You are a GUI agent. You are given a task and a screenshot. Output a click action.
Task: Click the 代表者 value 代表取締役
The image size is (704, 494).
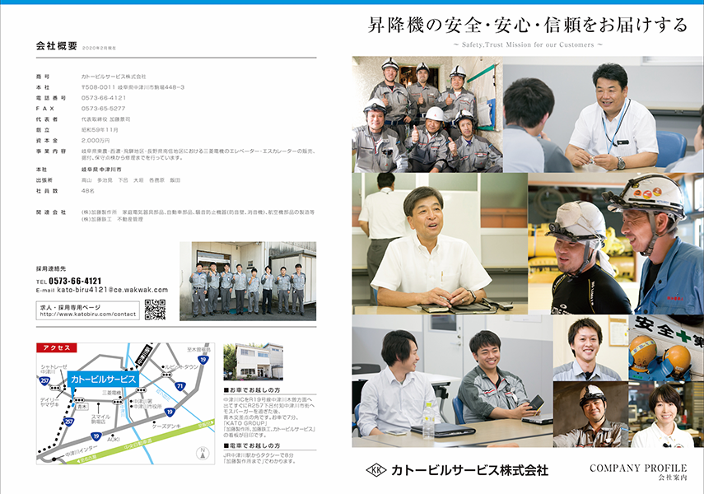tap(106, 119)
